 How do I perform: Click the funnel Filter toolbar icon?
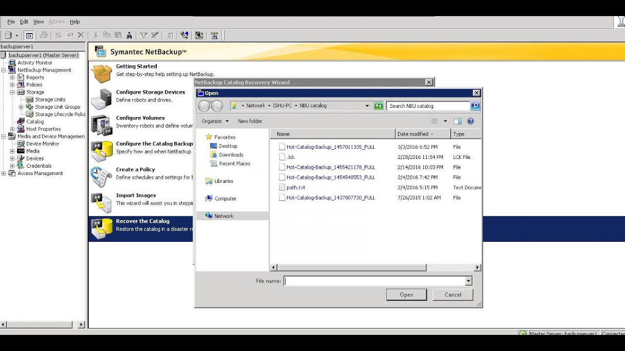click(x=144, y=35)
